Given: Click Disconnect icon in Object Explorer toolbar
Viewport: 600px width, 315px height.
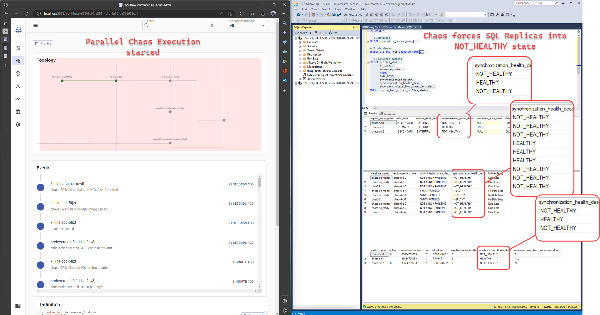Looking at the screenshot, I should coord(315,33).
